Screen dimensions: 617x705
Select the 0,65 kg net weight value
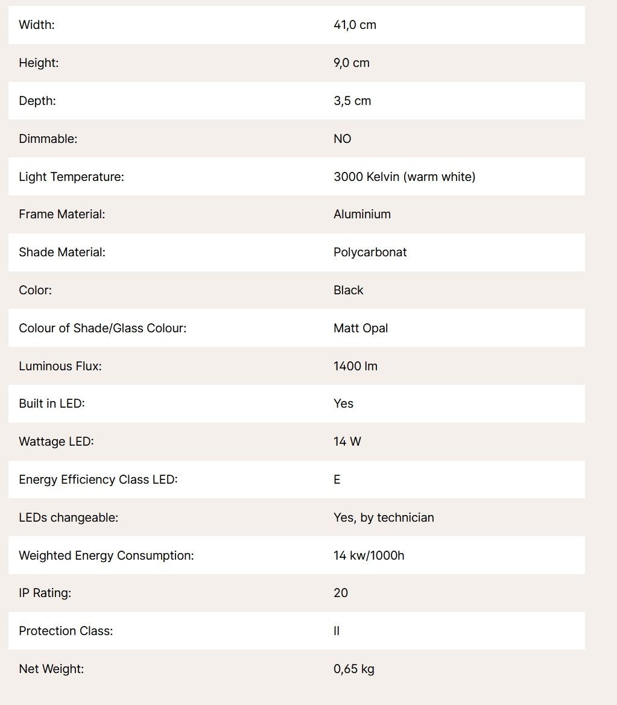(x=354, y=669)
